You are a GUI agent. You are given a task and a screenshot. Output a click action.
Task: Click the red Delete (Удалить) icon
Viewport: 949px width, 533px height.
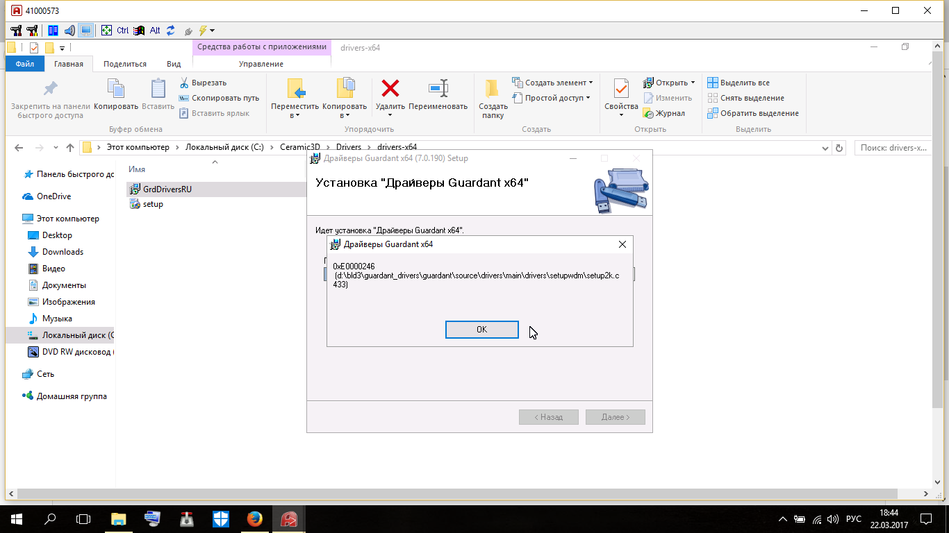(390, 89)
